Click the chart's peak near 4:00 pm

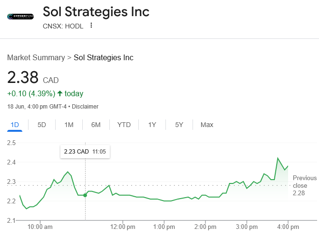277,158
